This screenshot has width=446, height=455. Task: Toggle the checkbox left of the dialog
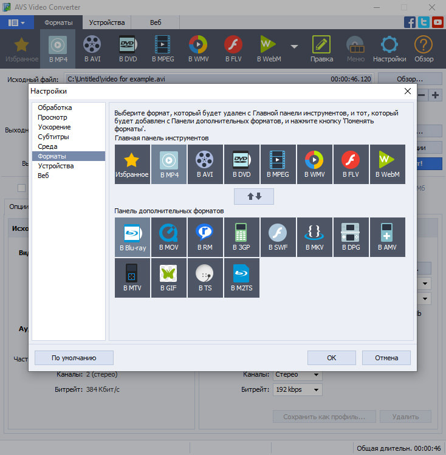21,188
